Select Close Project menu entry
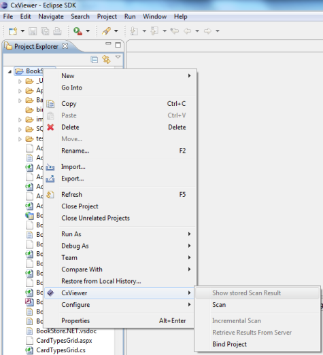Viewport: 323px width, 355px height. pos(120,206)
